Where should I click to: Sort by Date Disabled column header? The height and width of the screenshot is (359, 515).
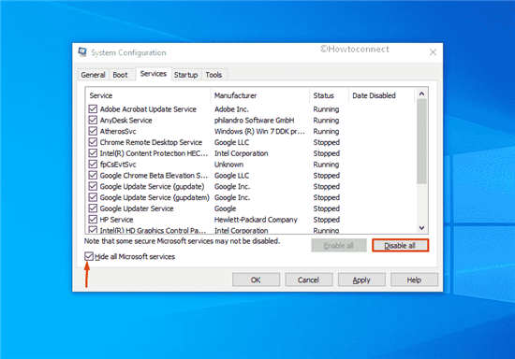[382, 95]
